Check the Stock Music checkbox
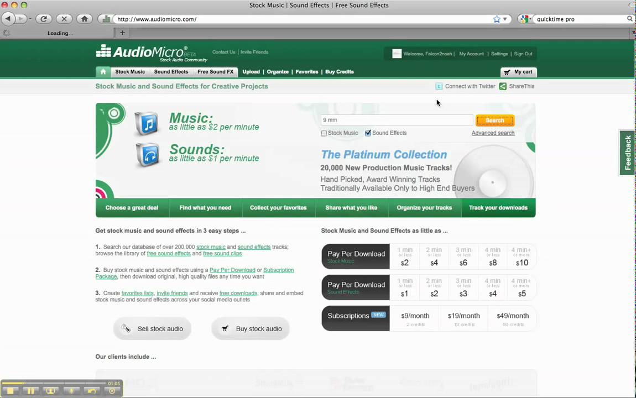The image size is (636, 398). (324, 133)
